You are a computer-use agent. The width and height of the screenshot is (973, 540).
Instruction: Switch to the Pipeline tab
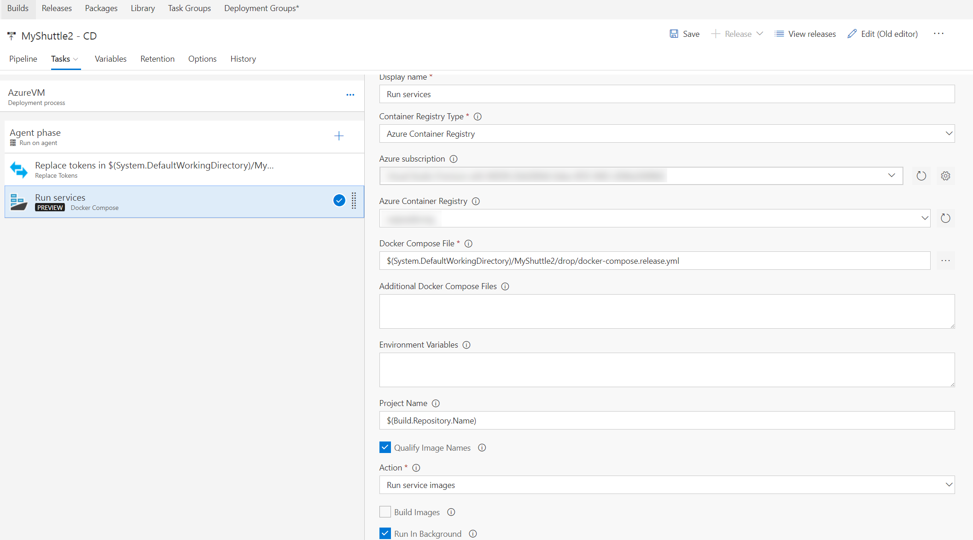point(23,59)
